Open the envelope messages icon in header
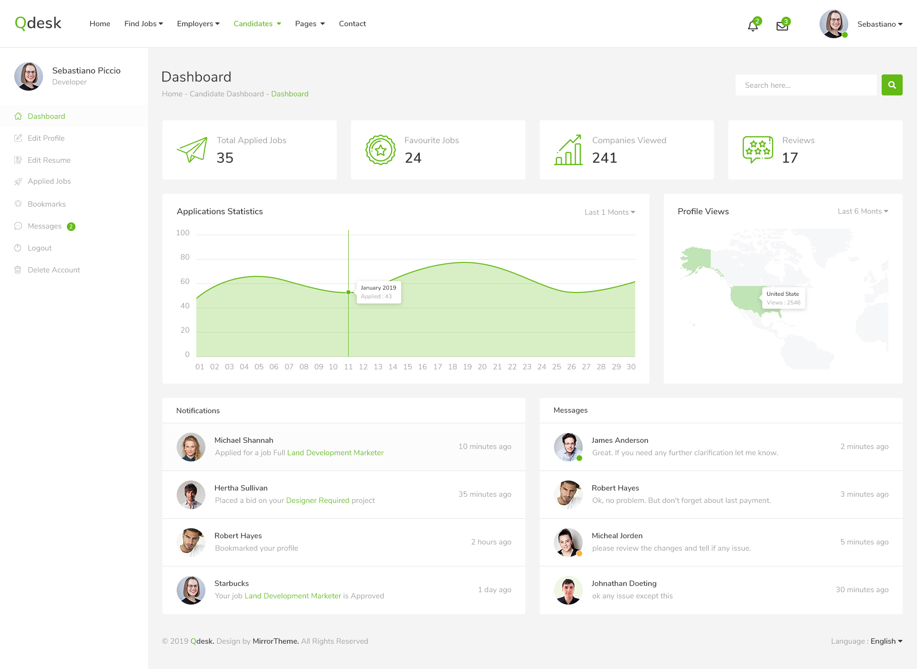The height and width of the screenshot is (669, 917). (782, 26)
